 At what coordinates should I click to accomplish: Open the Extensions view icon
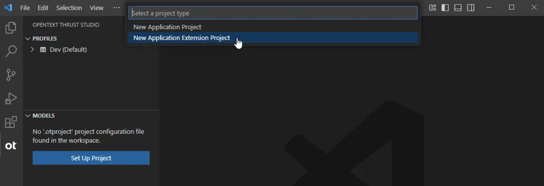coord(11,122)
